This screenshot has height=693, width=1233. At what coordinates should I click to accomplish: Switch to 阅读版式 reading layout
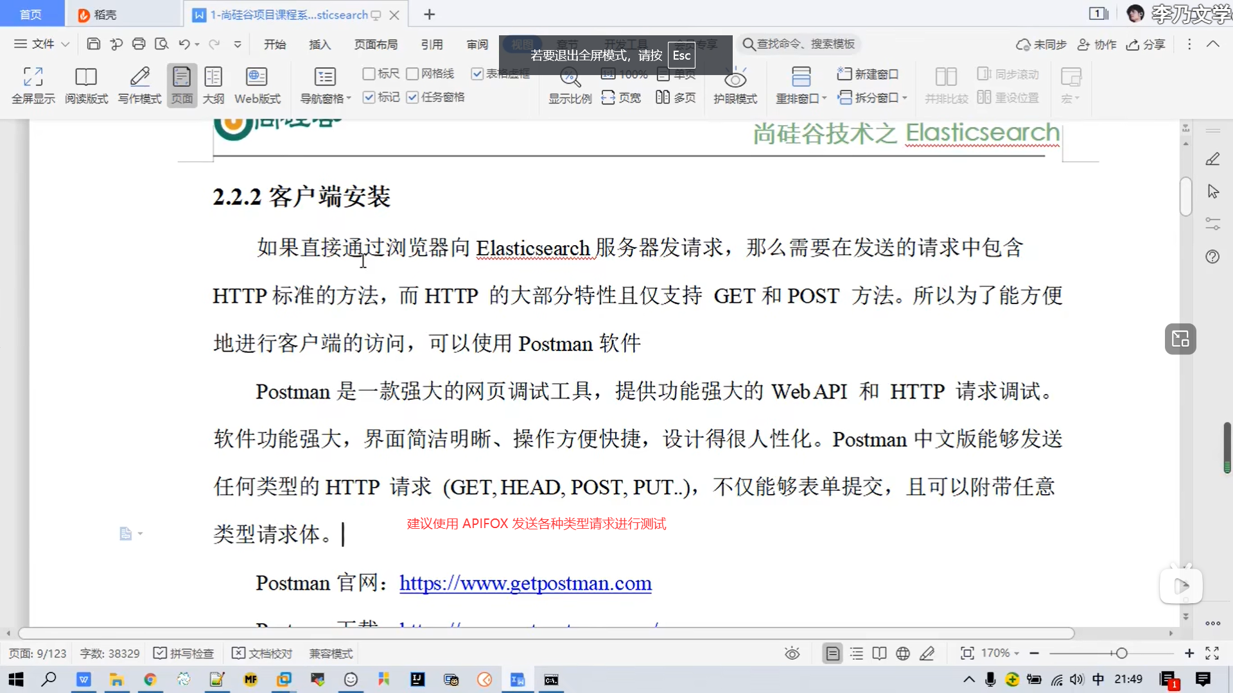(x=86, y=77)
